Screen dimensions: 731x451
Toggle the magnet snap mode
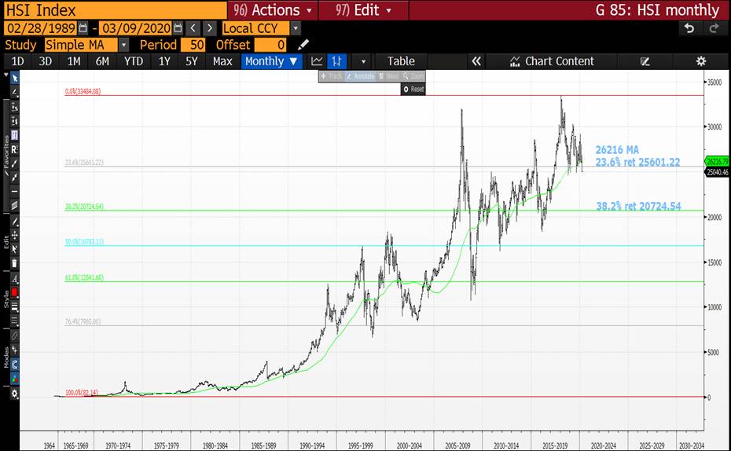[x=14, y=365]
